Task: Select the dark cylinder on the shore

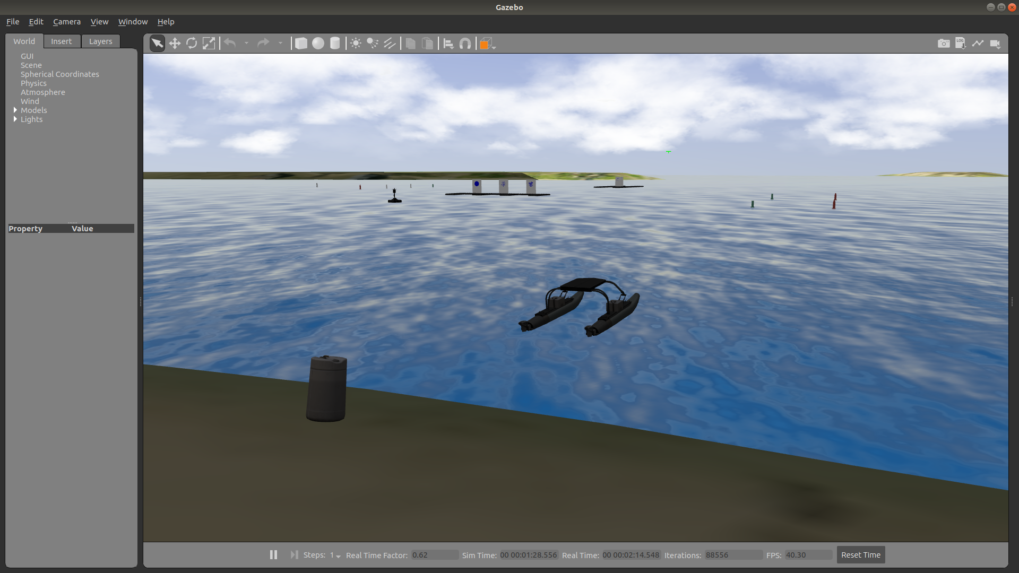Action: [326, 388]
